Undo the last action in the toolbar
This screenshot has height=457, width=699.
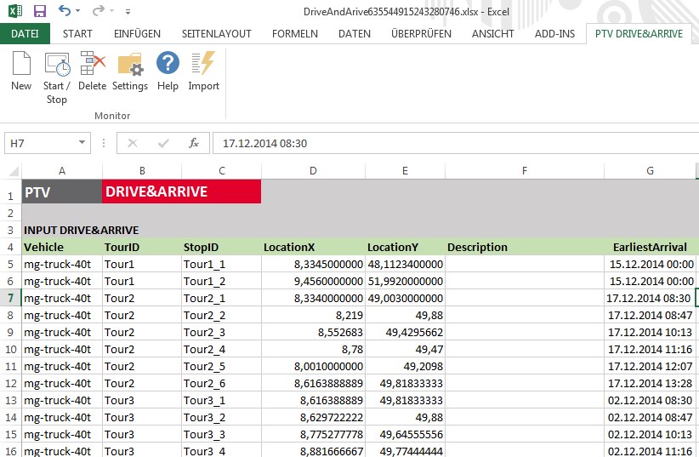65,11
